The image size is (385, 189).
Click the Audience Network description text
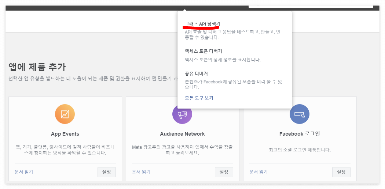click(183, 150)
